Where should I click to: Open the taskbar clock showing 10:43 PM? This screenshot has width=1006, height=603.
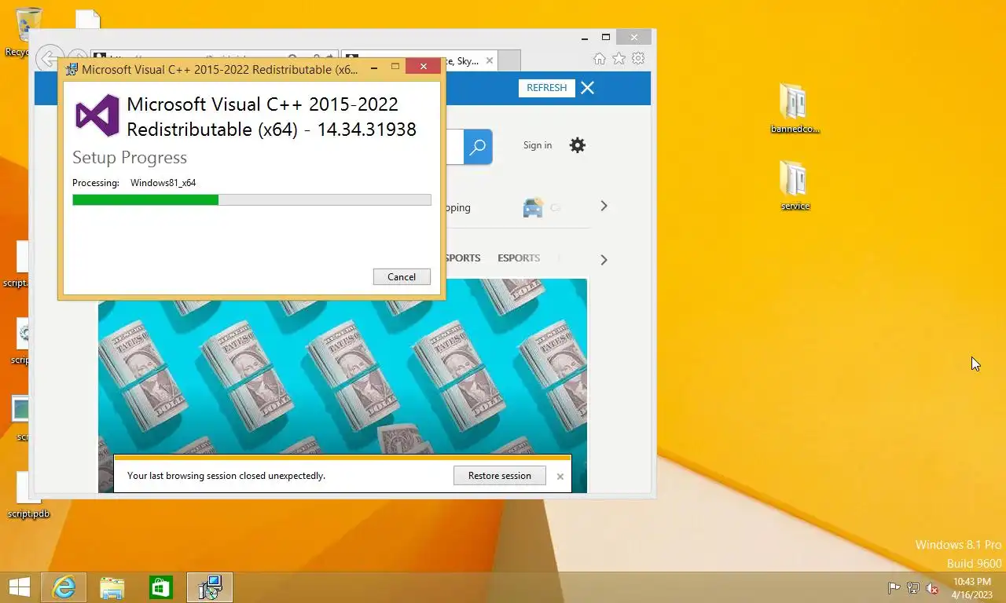(x=972, y=587)
